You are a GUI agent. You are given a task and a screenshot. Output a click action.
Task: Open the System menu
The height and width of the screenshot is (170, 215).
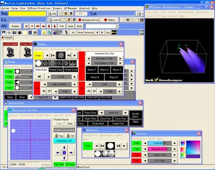(x=5, y=8)
